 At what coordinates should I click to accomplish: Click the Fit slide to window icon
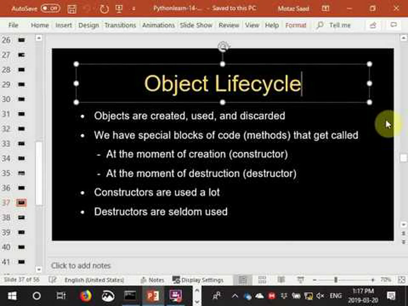coord(401,280)
